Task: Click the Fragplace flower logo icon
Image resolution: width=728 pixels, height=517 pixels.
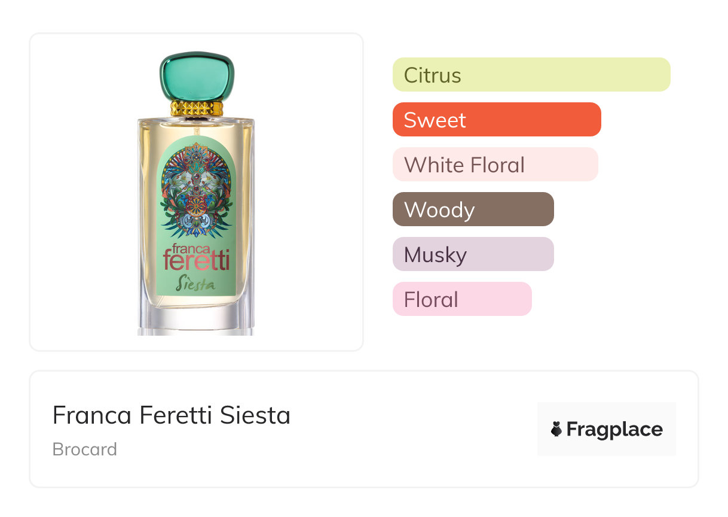Action: point(556,430)
